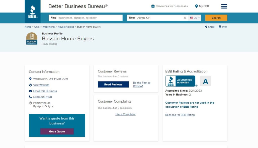The height and width of the screenshot is (148, 258).
Task: Open the Ohio breadcrumb link
Action: 37,27
